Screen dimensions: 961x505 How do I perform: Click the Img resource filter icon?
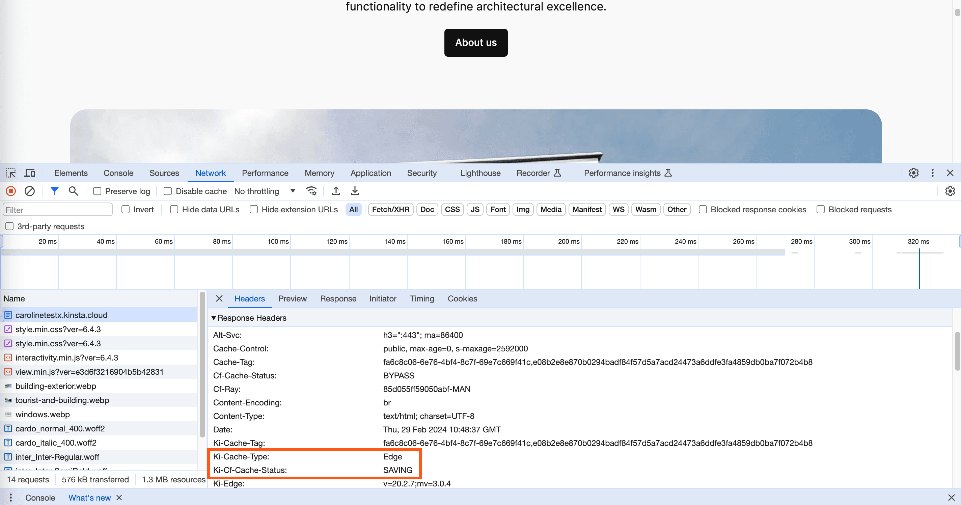522,209
